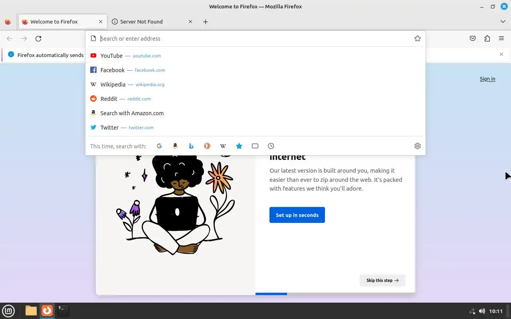The width and height of the screenshot is (511, 319).
Task: Search this time with Wikipedia icon
Action: click(223, 146)
